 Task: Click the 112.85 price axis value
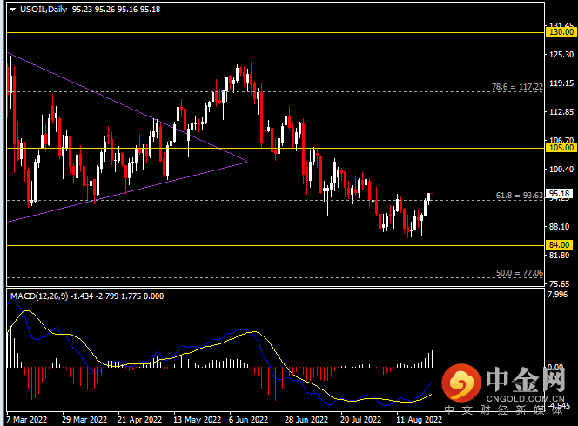click(x=561, y=112)
